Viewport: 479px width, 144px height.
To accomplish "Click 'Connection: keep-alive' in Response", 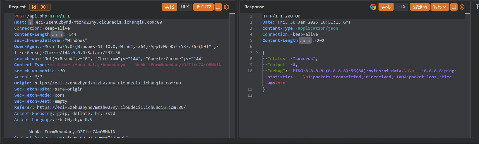I will pos(290,34).
